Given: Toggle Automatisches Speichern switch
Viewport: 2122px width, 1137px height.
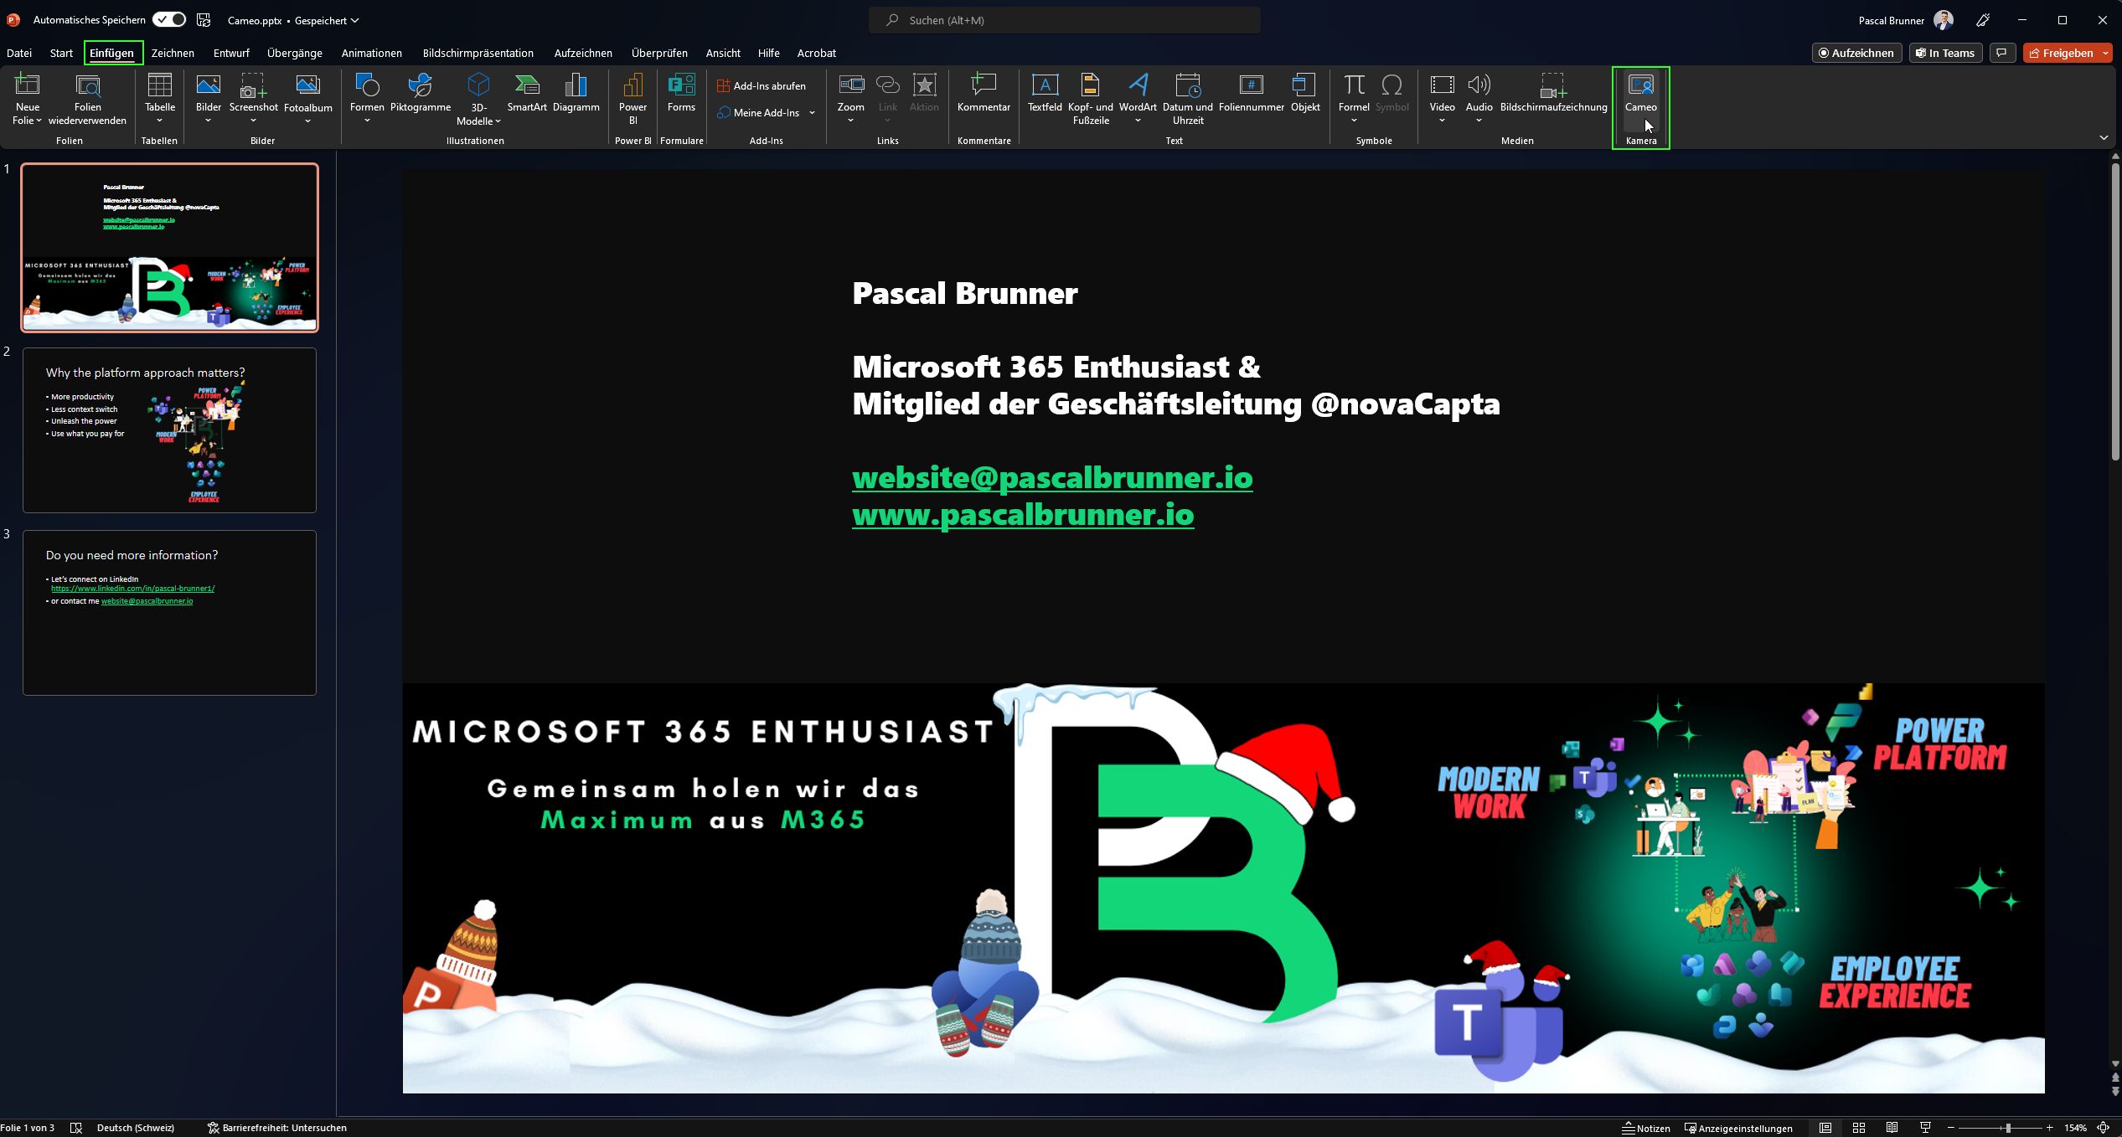Looking at the screenshot, I should pos(169,19).
